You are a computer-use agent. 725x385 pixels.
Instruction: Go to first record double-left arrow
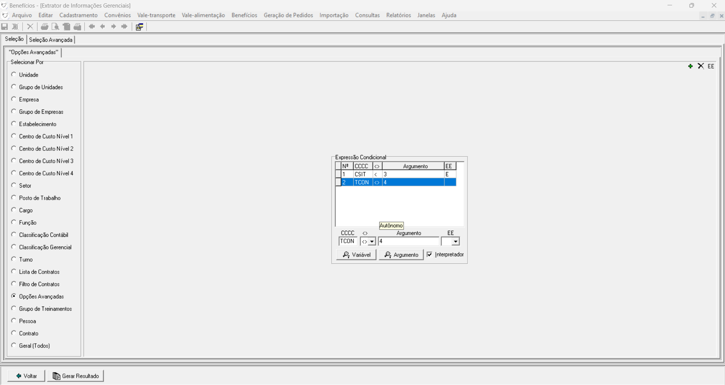(92, 27)
